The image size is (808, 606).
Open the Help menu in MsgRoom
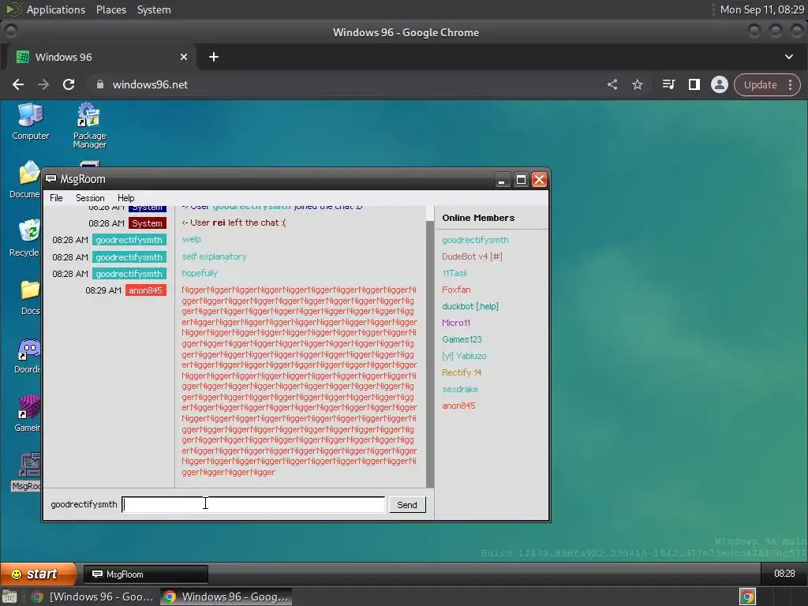point(125,198)
